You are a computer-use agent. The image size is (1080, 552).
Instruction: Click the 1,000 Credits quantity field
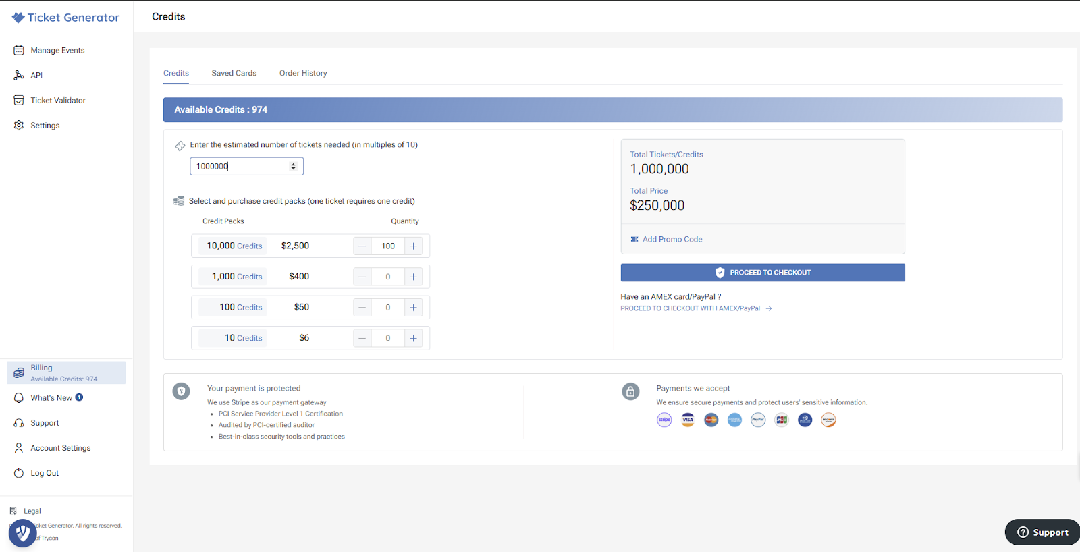[388, 277]
